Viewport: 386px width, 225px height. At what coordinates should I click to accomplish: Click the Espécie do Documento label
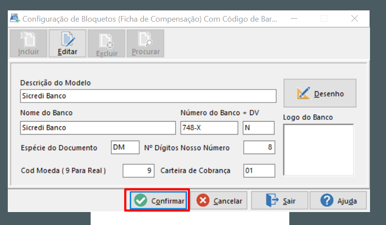tap(59, 148)
